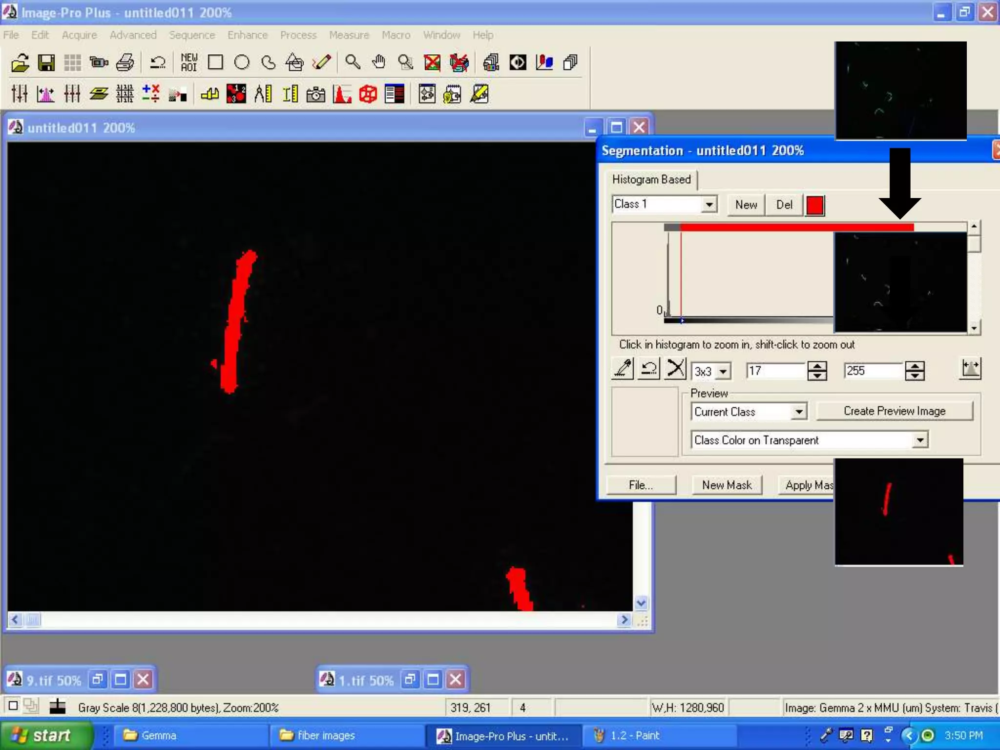
Task: Click the arithmetic operations icon
Action: click(x=151, y=94)
